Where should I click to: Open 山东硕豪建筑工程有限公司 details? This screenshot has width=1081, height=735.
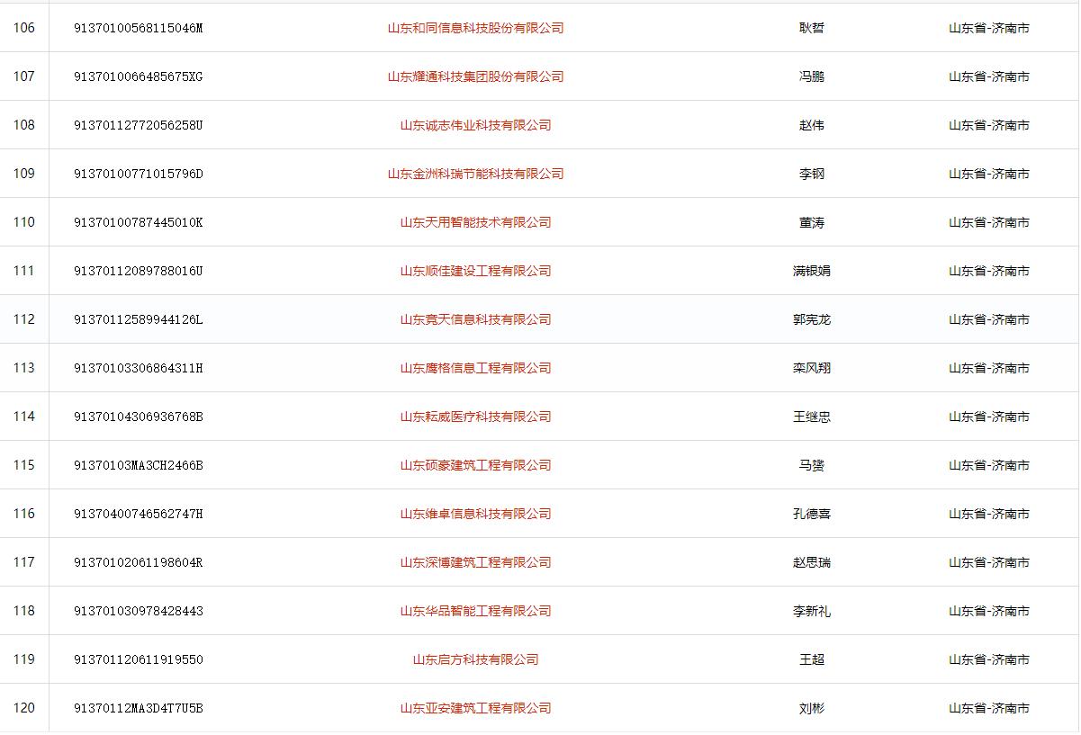[475, 465]
